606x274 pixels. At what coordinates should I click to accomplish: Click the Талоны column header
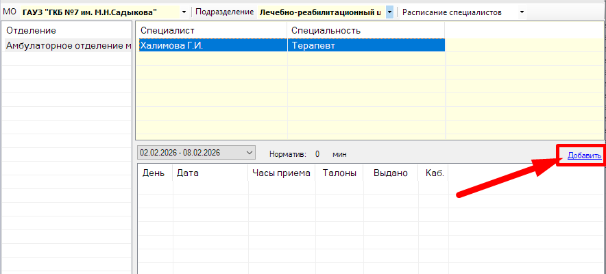pos(339,173)
